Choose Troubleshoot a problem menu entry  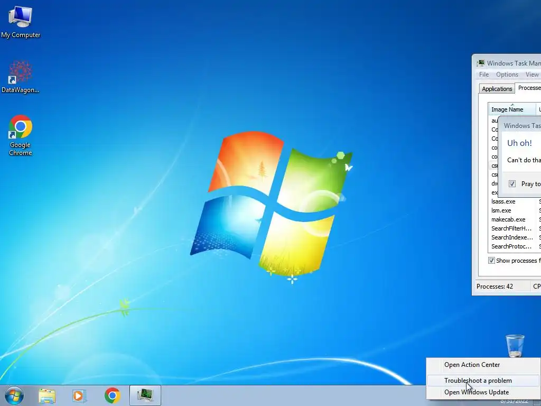tap(483, 381)
